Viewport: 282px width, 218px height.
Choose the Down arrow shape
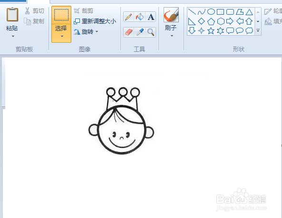[x=192, y=31]
